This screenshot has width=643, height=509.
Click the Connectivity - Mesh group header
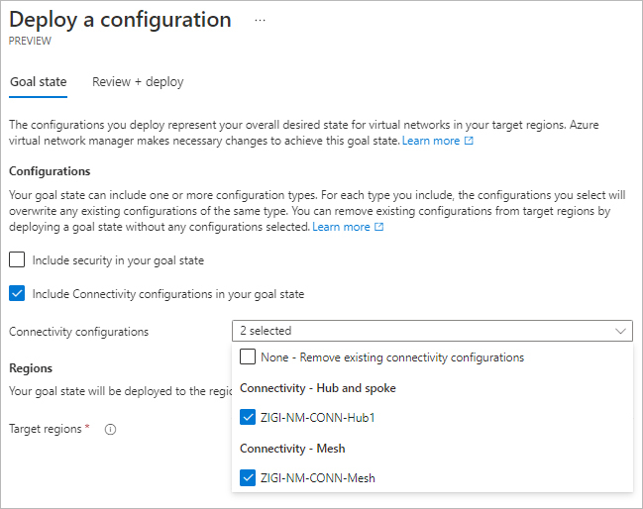click(292, 449)
